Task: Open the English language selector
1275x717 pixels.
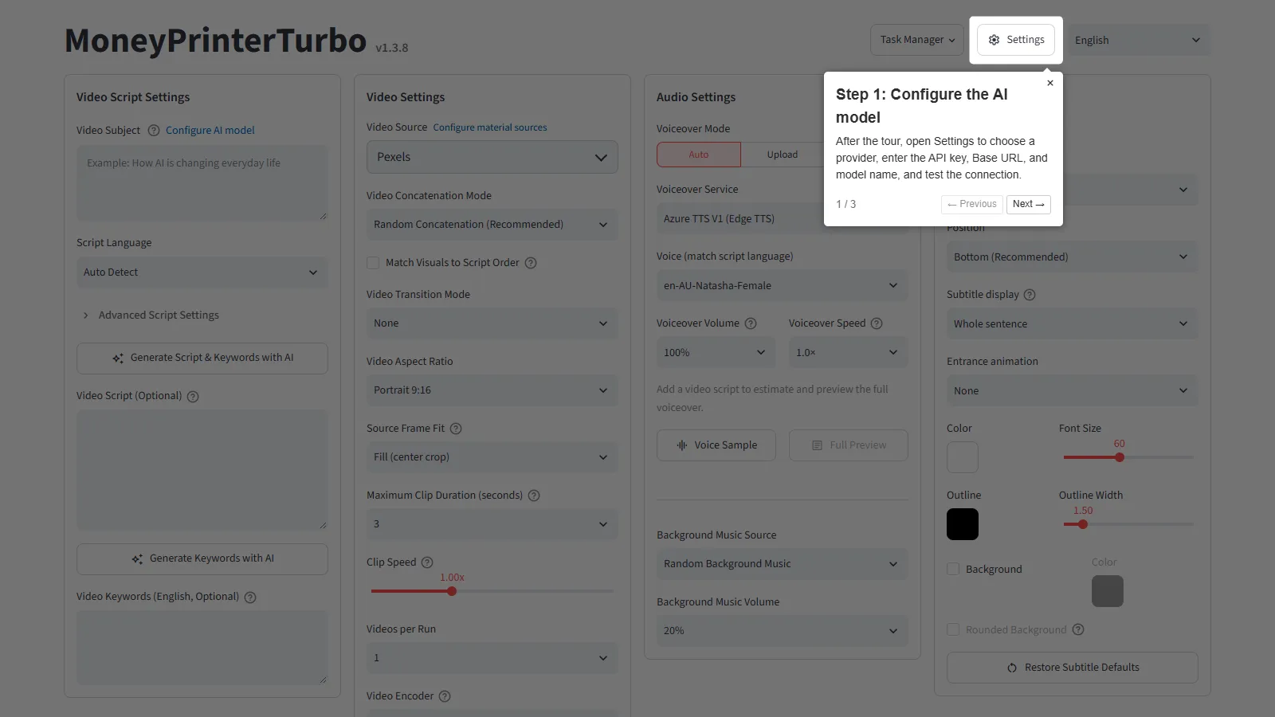Action: 1139,40
